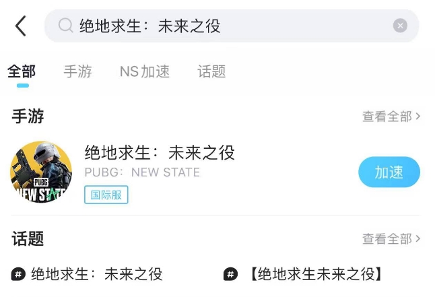This screenshot has width=435, height=297.
Task: Click 查看全部 text in 话题 section
Action: (387, 238)
